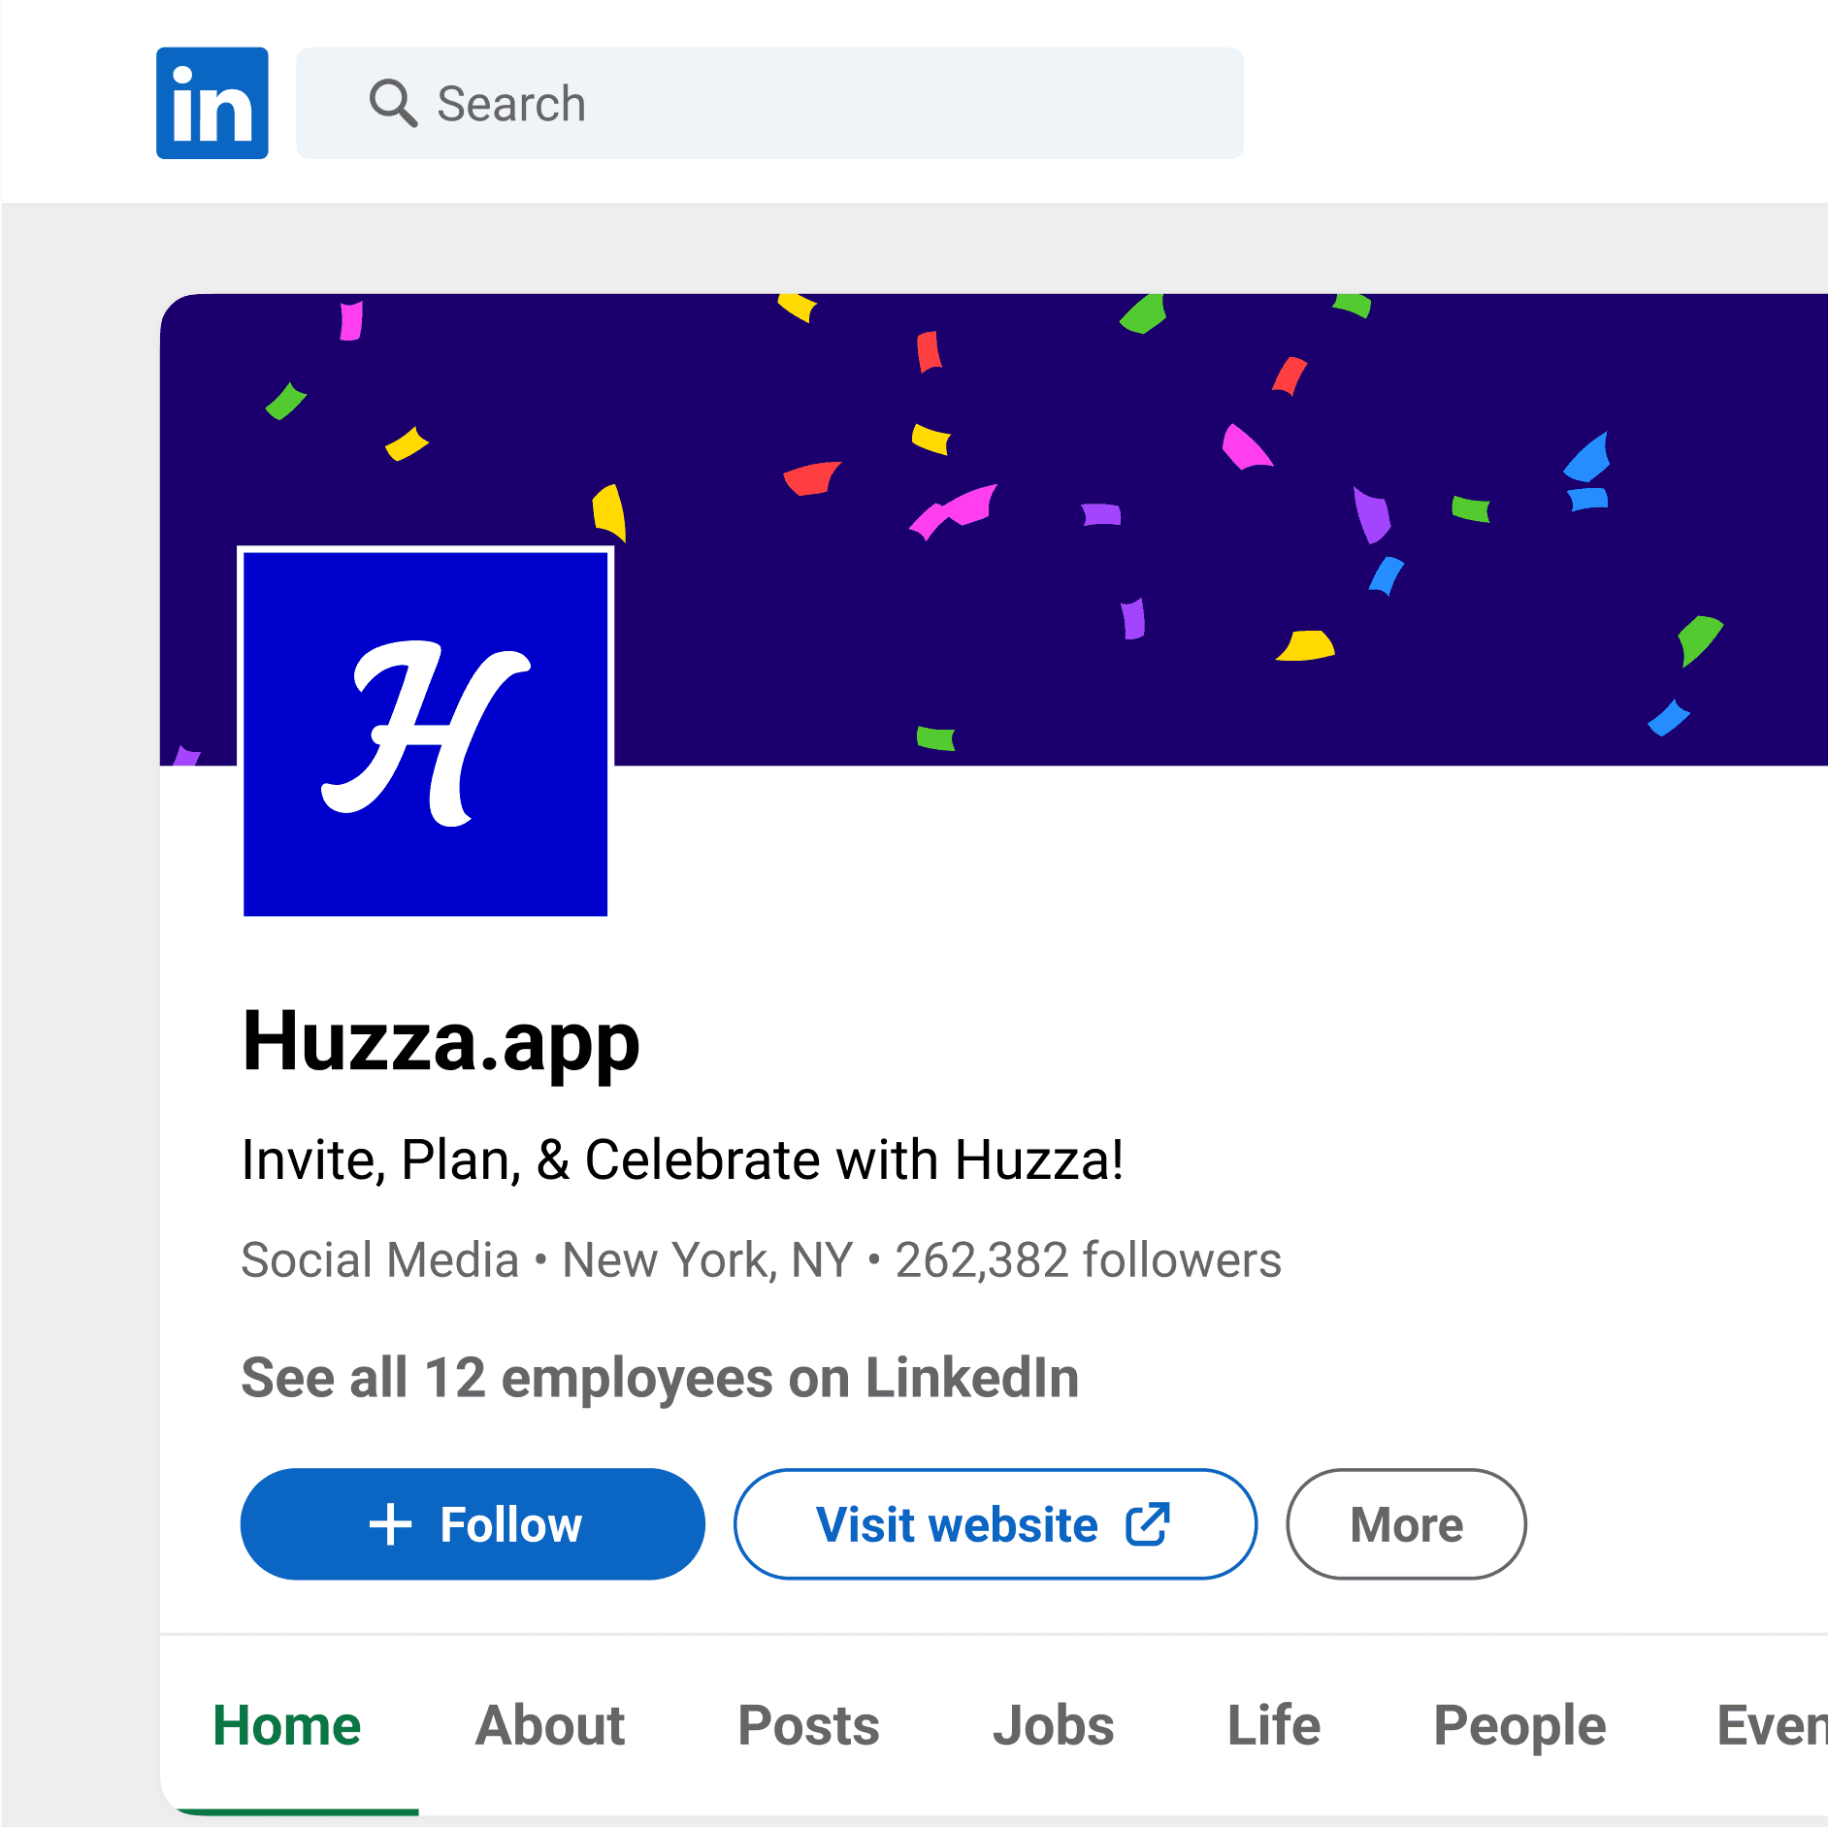The width and height of the screenshot is (1828, 1828).
Task: Click the '262,382 followers' text
Action: (x=1088, y=1260)
